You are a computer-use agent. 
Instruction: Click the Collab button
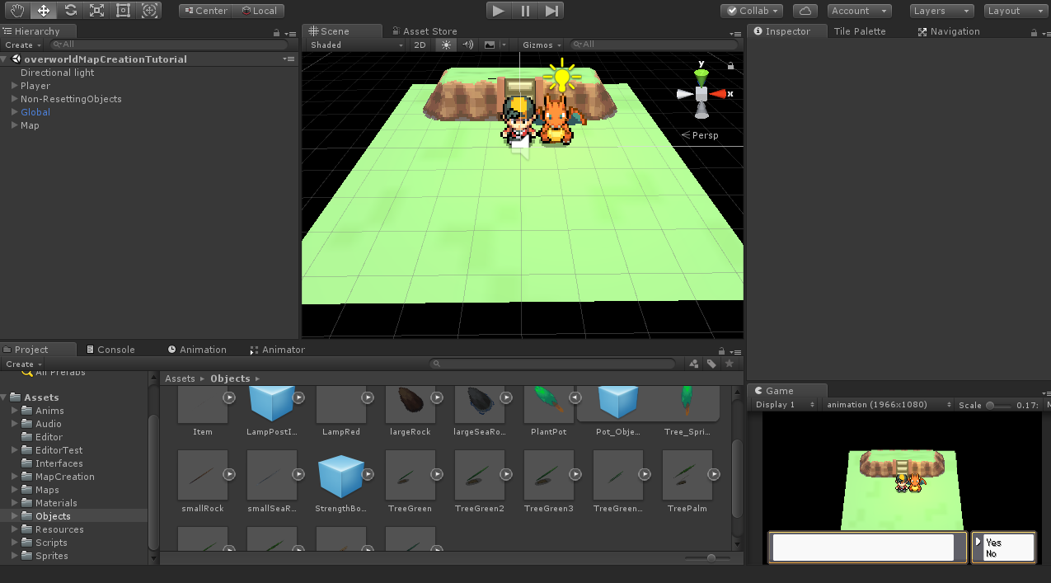(751, 11)
